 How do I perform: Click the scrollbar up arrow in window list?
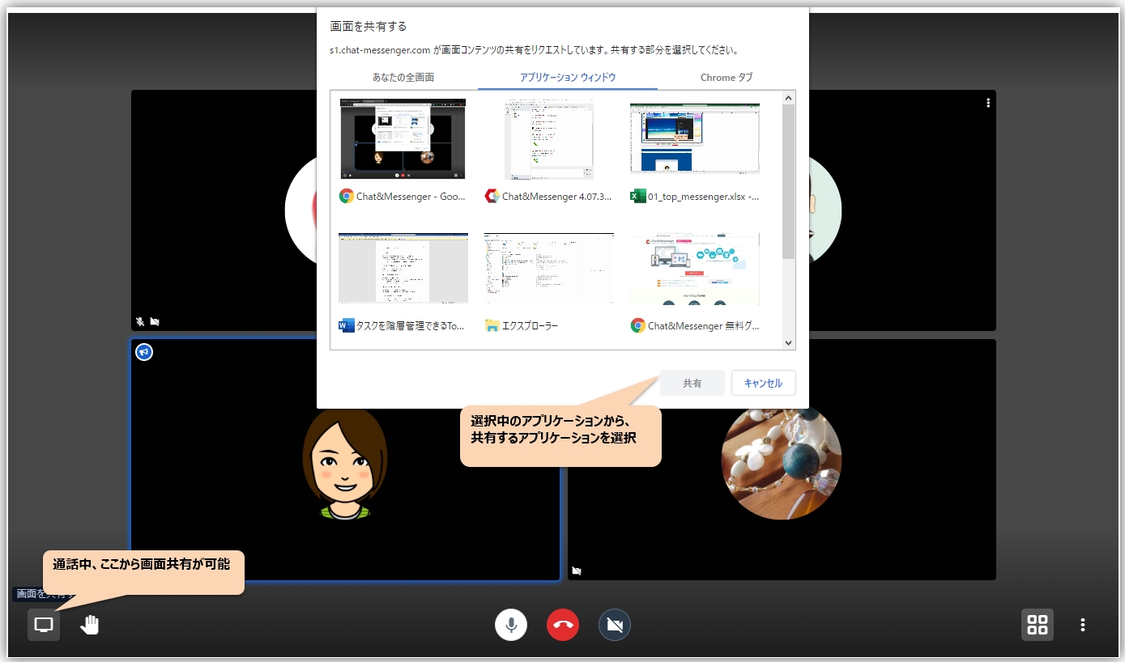point(789,97)
